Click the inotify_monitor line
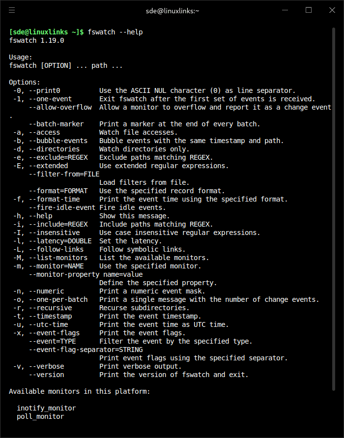The width and height of the screenshot is (344, 438). tap(46, 408)
